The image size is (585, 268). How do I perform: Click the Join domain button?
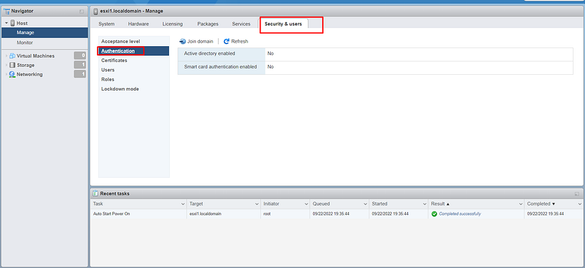pos(197,41)
